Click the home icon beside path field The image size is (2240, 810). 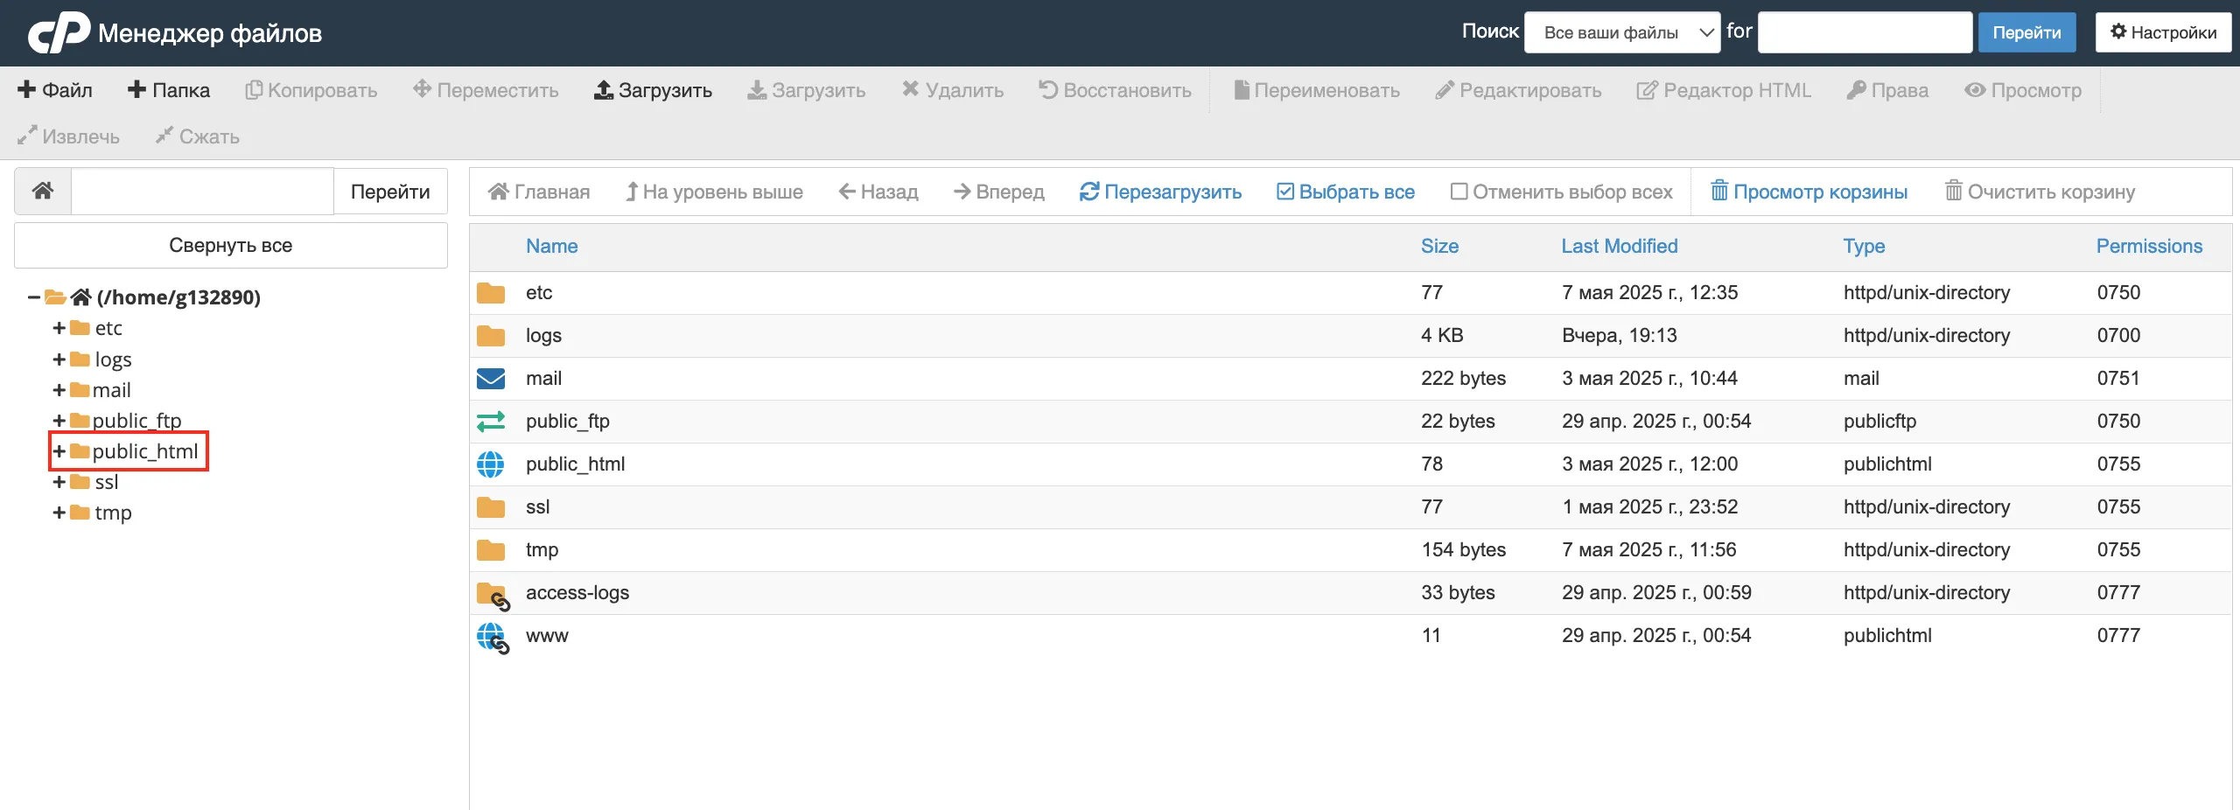43,192
